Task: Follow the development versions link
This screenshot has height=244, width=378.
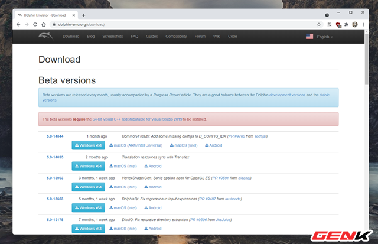Action: point(287,95)
